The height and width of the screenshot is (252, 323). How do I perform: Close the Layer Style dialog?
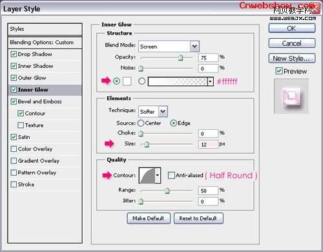pos(315,9)
